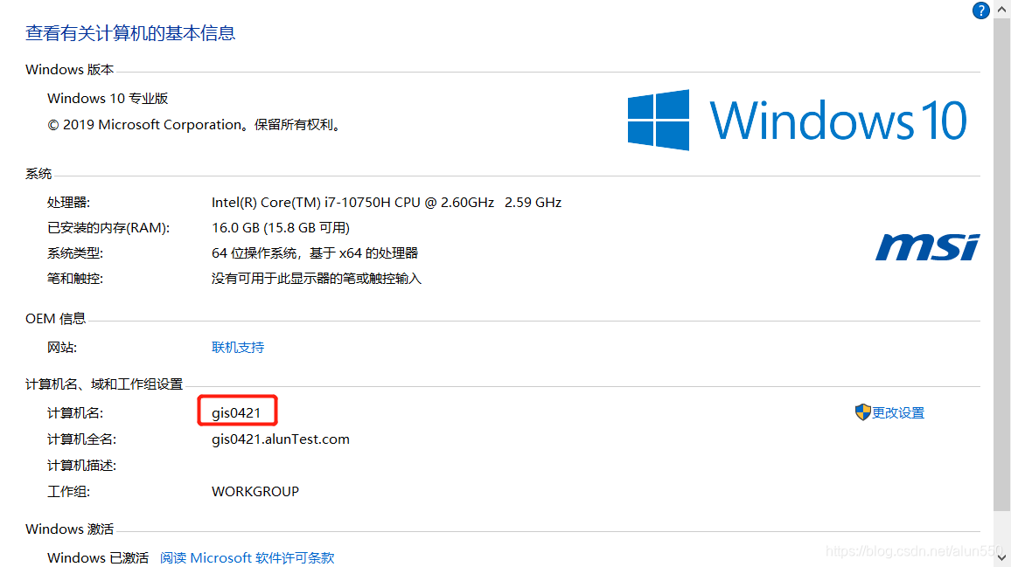Click the 系统 section header

[x=38, y=173]
